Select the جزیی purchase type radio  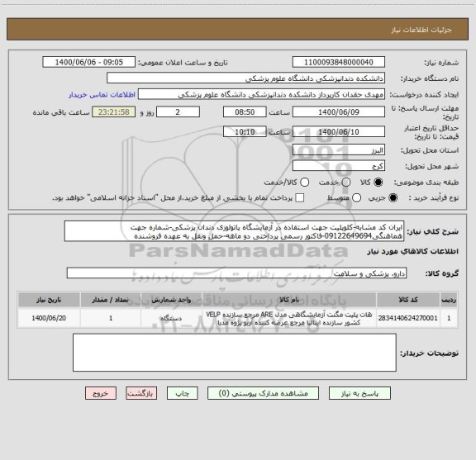(x=393, y=198)
